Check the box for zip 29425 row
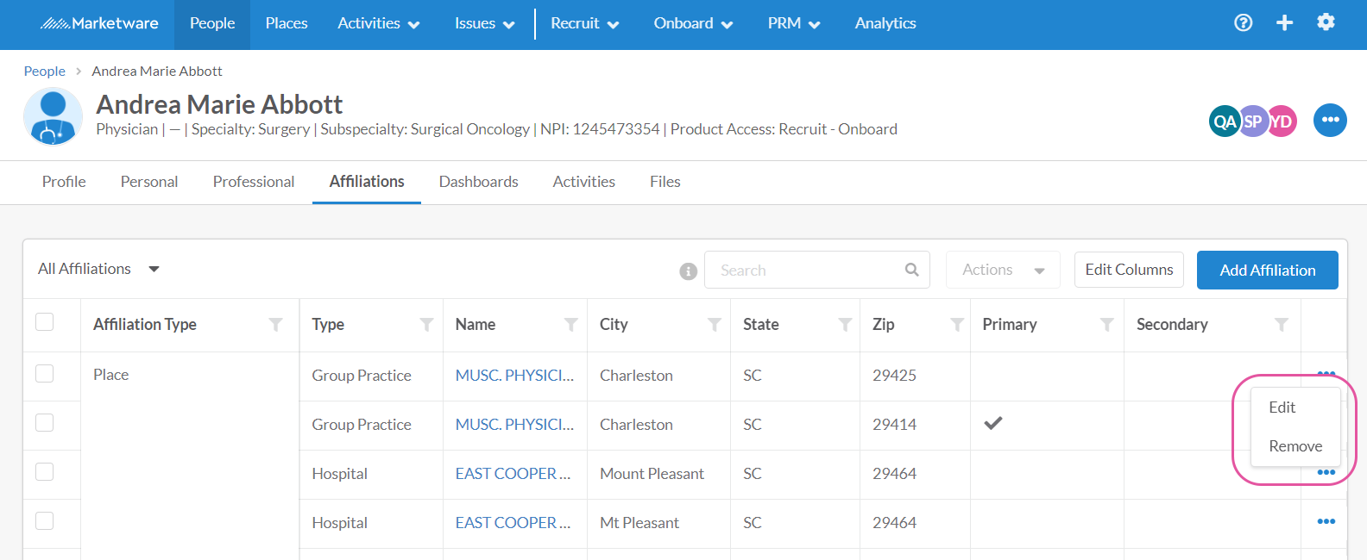1367x560 pixels. (44, 373)
